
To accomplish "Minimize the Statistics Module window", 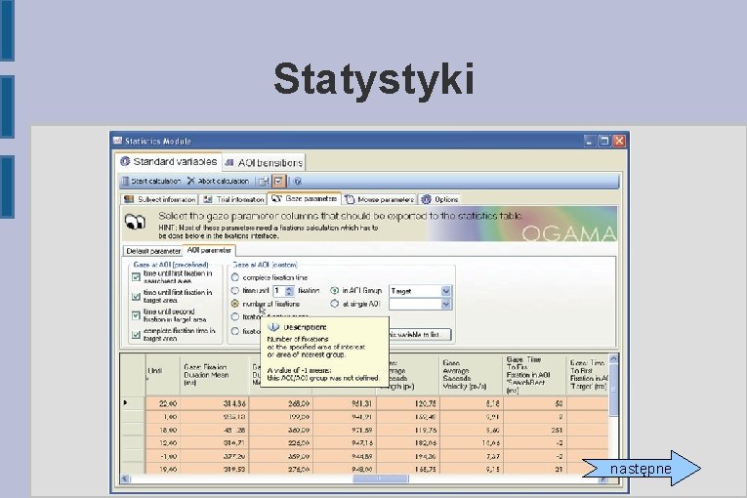I will click(x=590, y=141).
